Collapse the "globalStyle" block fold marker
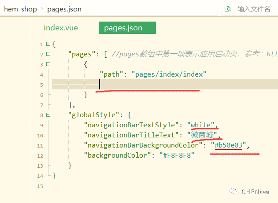278x203 pixels. click(x=48, y=115)
